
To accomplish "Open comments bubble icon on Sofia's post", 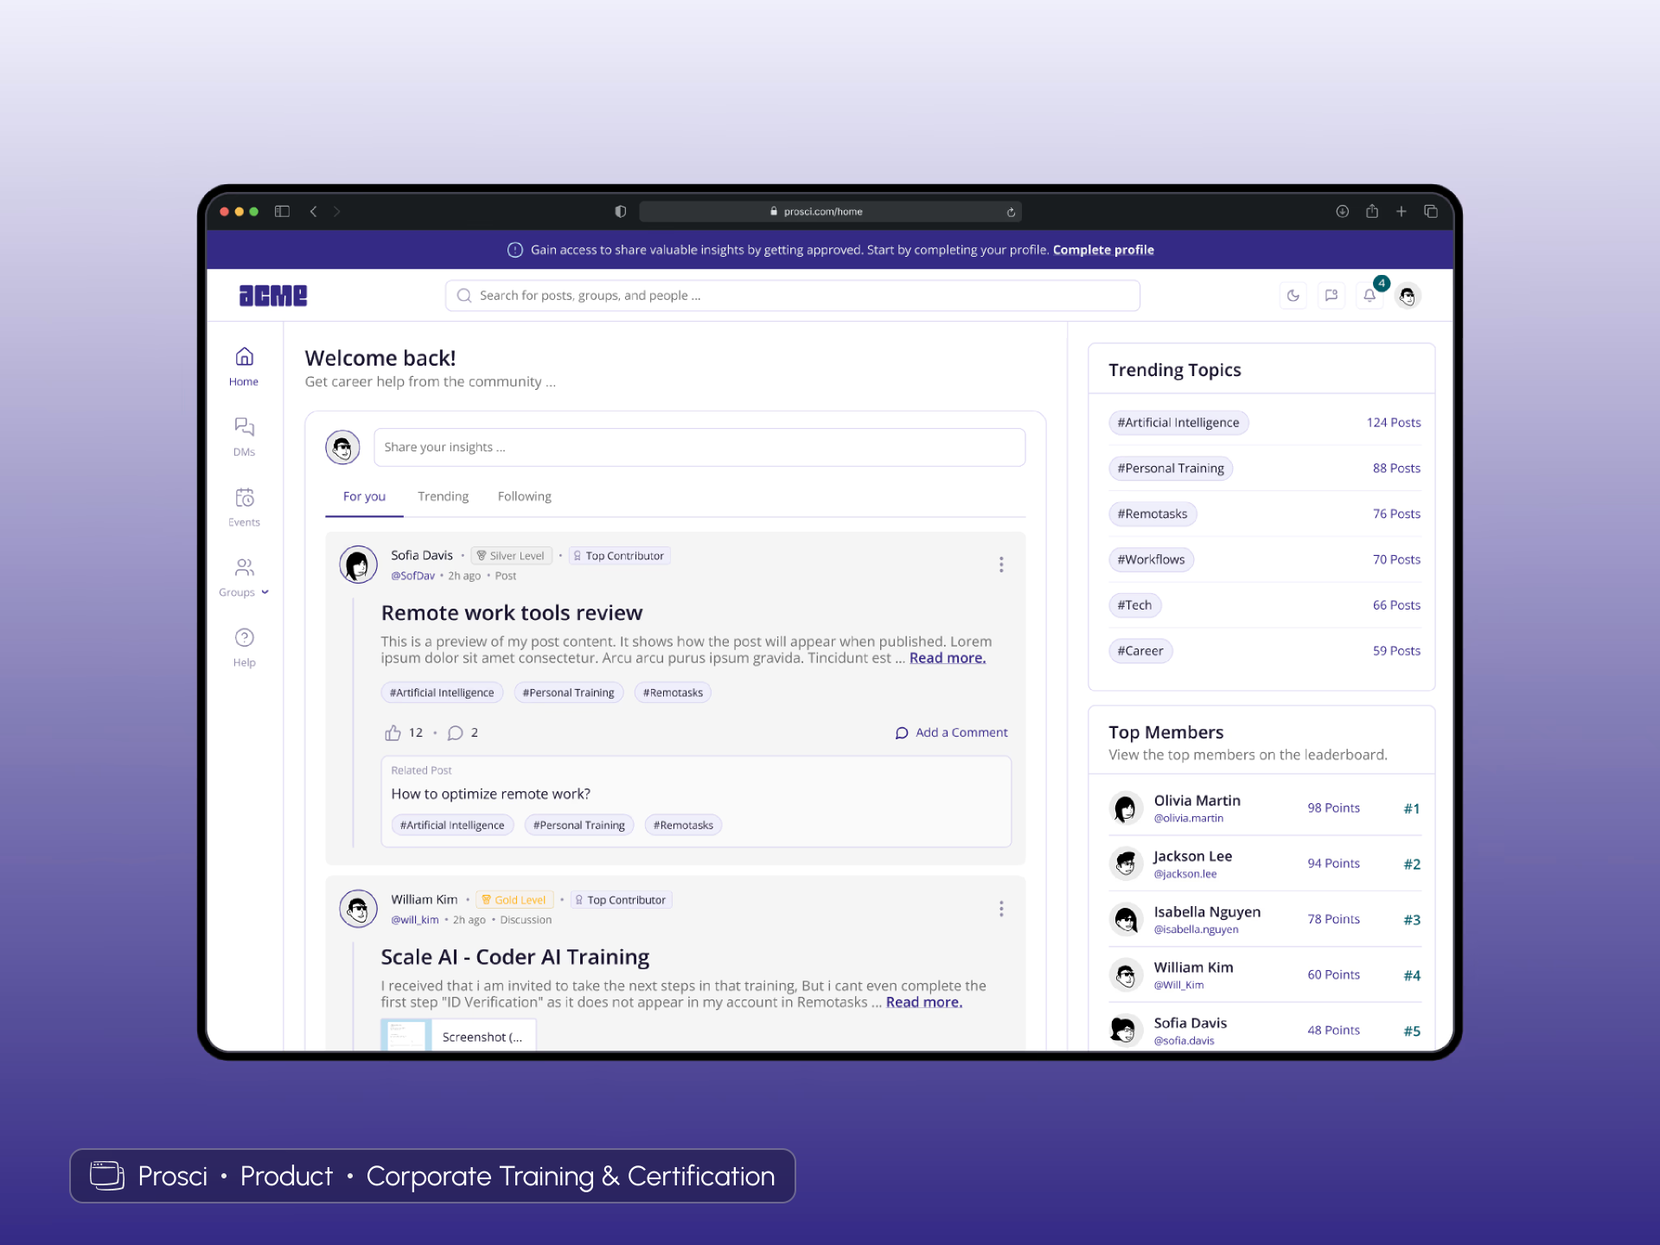I will 456,733.
